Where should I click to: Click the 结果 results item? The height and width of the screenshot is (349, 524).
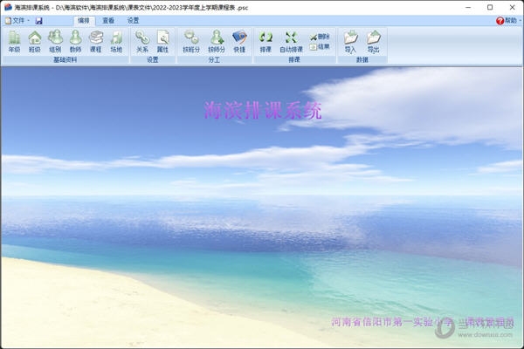coord(320,47)
